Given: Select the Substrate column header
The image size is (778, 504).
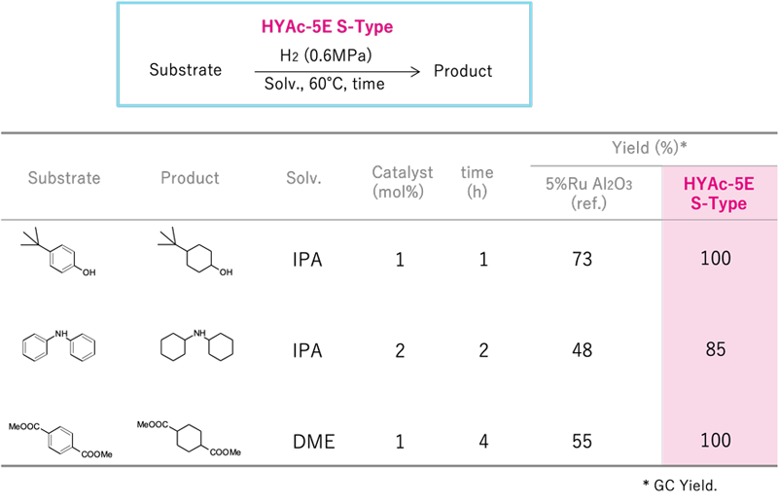Looking at the screenshot, I should [64, 178].
